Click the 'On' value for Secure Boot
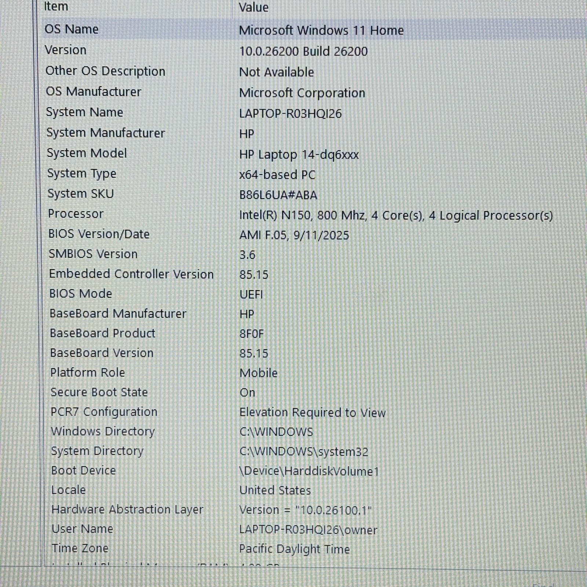 click(x=247, y=393)
